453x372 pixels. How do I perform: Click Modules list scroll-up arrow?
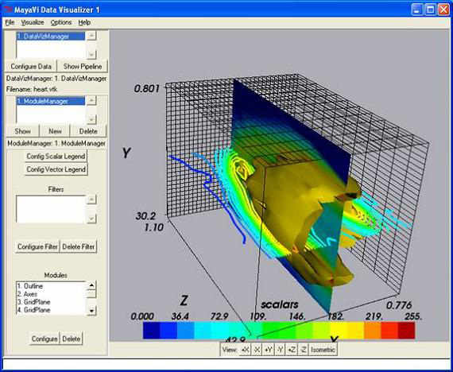click(91, 285)
